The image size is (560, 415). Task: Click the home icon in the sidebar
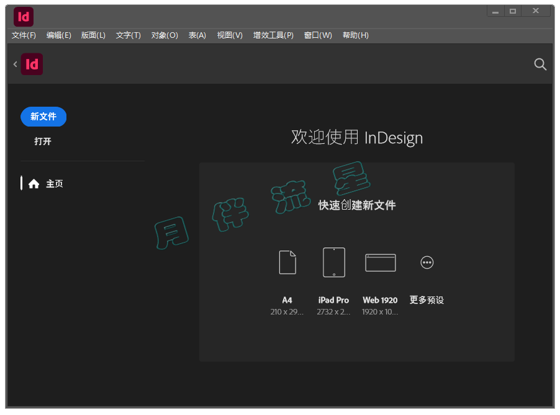(34, 184)
